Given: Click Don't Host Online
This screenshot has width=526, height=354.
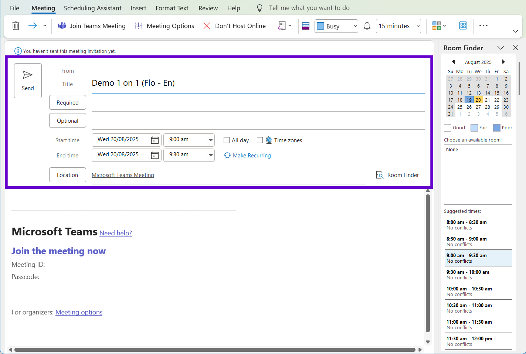Looking at the screenshot, I should [x=234, y=26].
